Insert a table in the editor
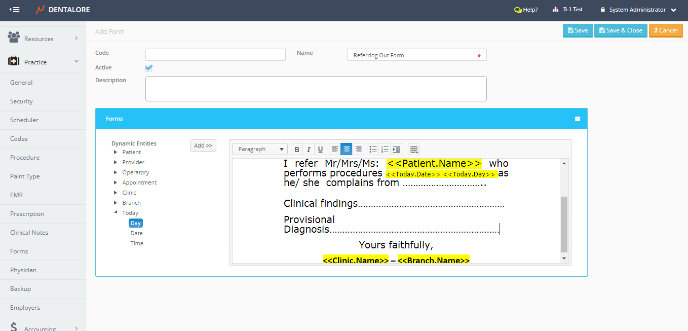 tap(414, 150)
